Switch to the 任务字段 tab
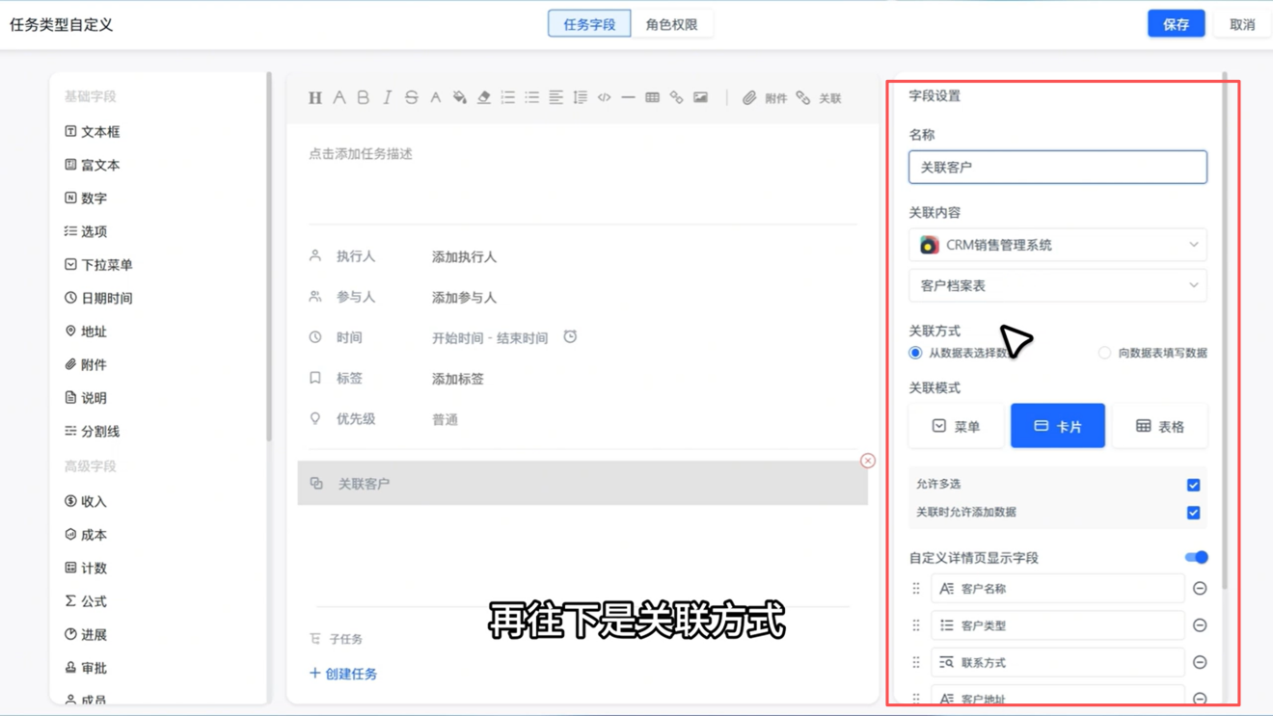This screenshot has height=716, width=1273. (x=589, y=24)
